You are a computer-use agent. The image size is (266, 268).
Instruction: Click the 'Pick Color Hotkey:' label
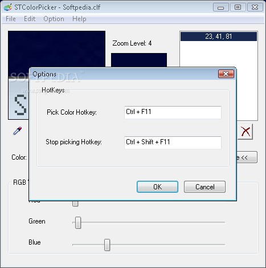click(72, 112)
